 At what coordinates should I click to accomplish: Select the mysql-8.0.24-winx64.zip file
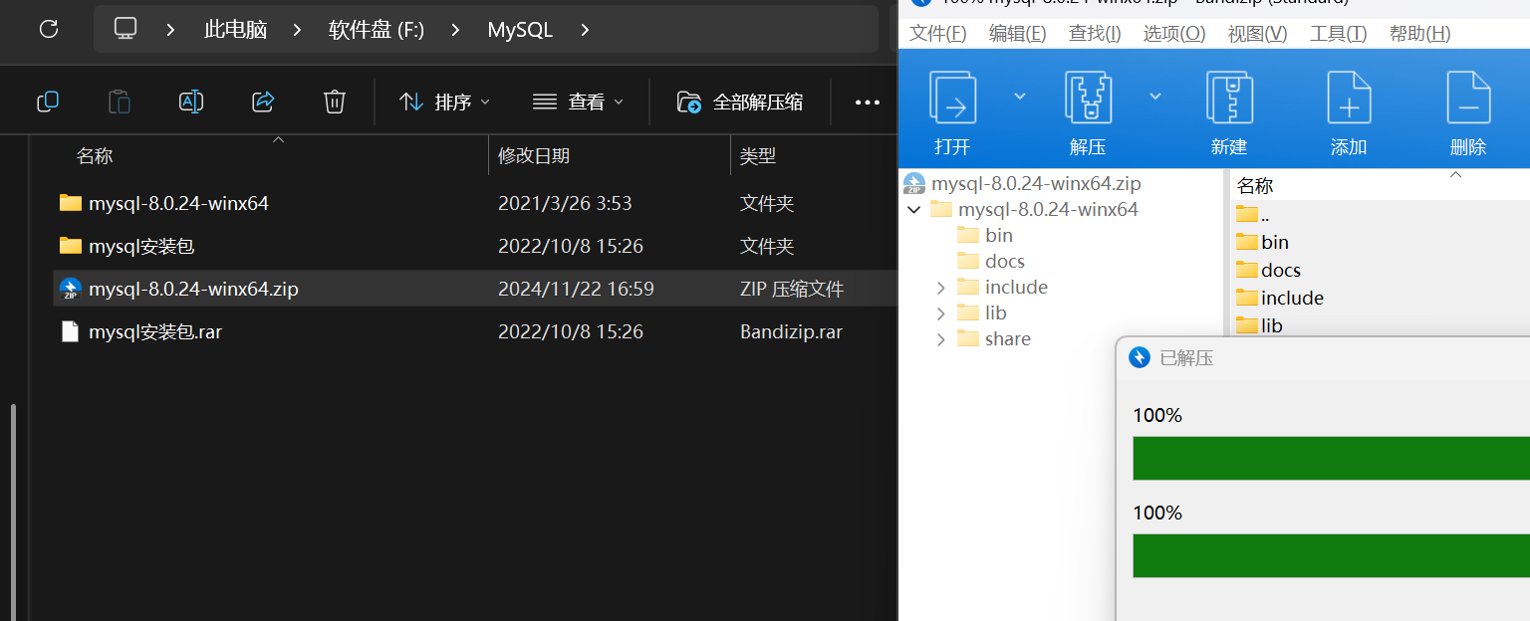(474, 289)
